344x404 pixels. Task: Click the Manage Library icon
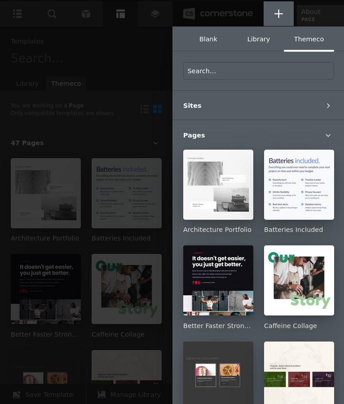(101, 395)
